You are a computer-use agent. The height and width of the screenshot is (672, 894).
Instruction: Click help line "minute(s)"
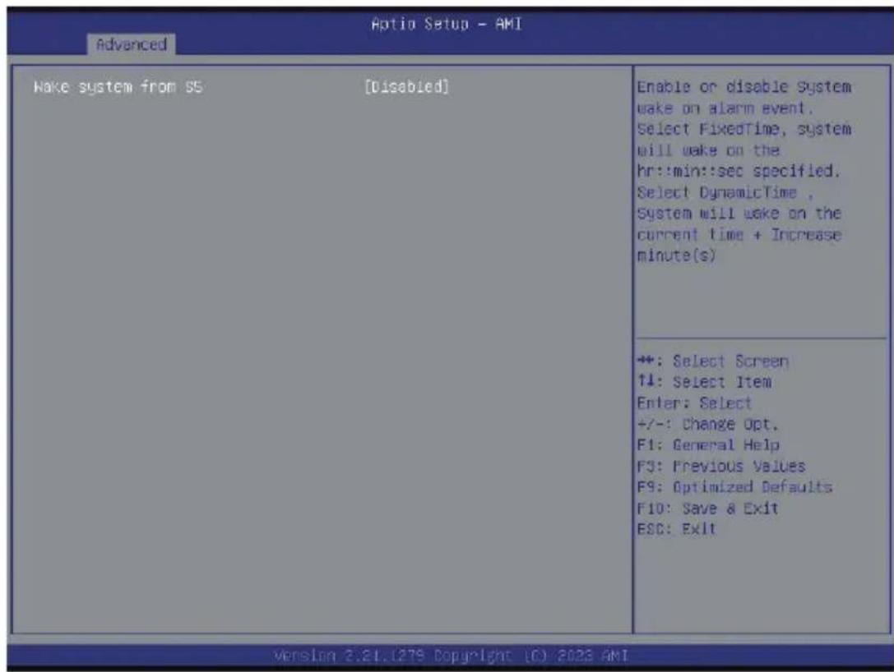pos(676,255)
